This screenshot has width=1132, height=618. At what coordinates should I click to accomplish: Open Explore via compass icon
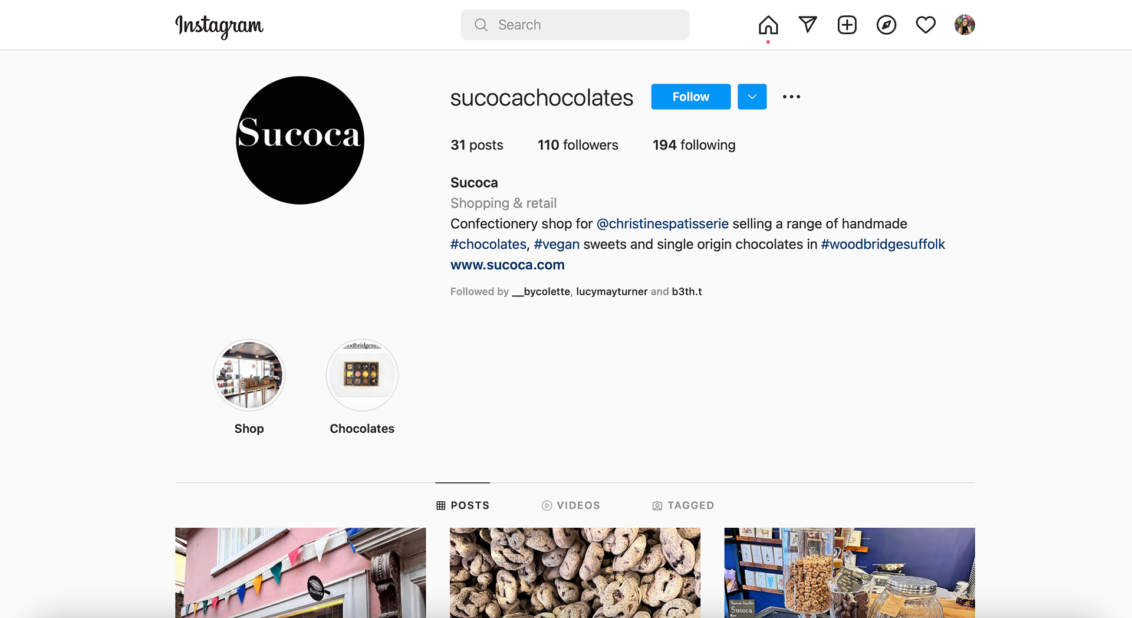[x=886, y=25]
